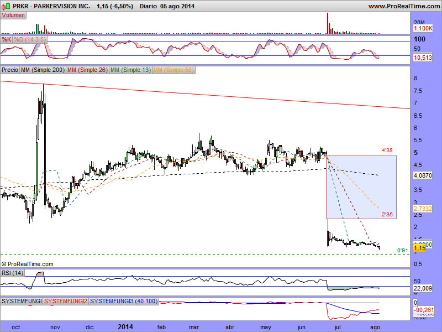Select the %D (14 3 5) label
The image size is (442, 332).
30,39
